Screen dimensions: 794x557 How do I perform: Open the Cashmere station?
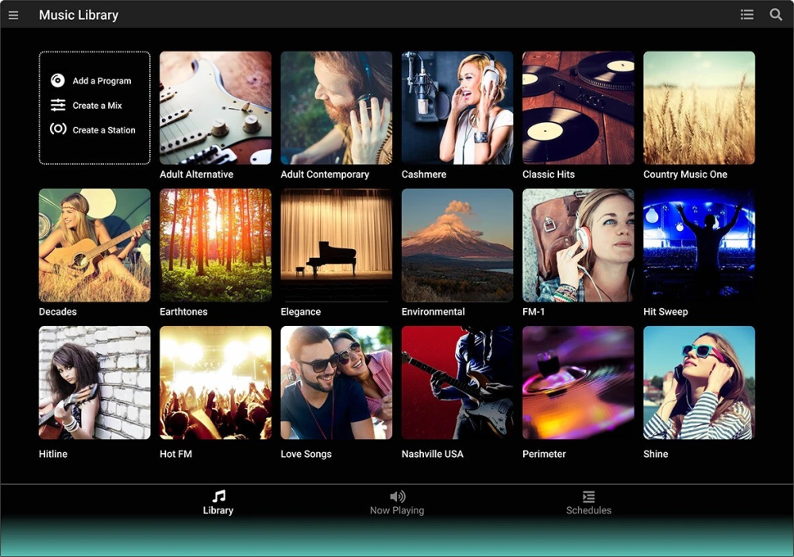[x=457, y=108]
